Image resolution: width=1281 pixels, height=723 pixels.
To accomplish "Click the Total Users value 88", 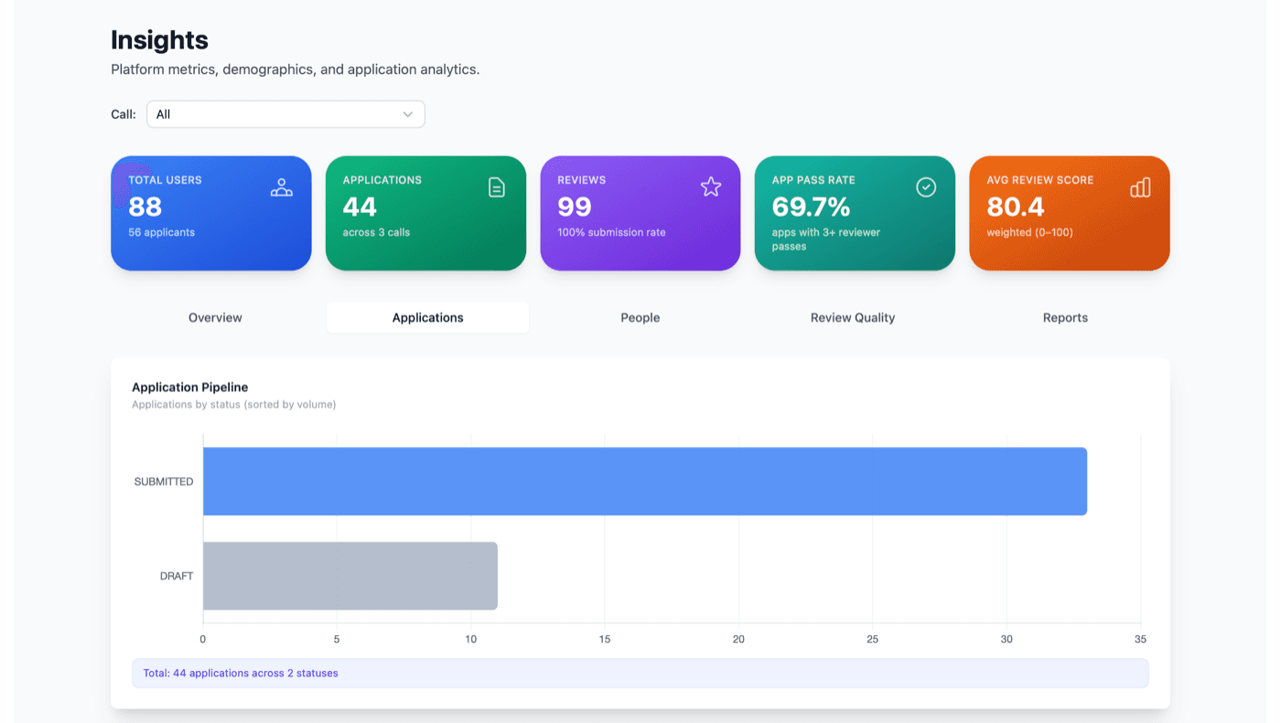I will point(145,207).
